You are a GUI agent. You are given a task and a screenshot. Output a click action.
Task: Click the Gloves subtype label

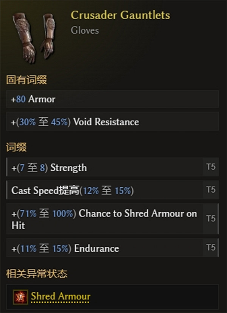point(84,31)
